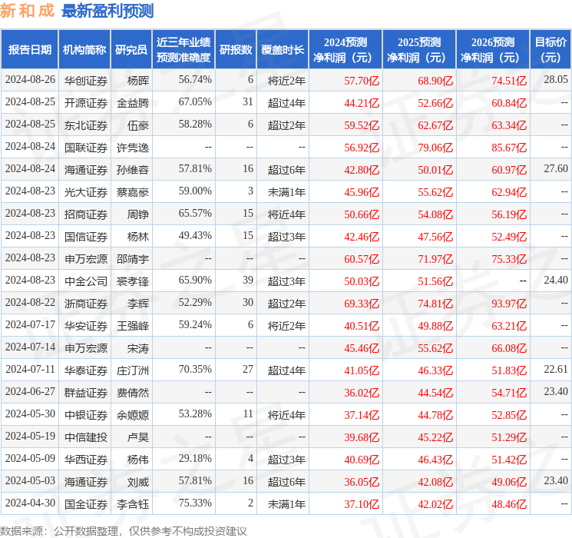Click the 研究员 column header
The height and width of the screenshot is (538, 572).
(x=131, y=50)
